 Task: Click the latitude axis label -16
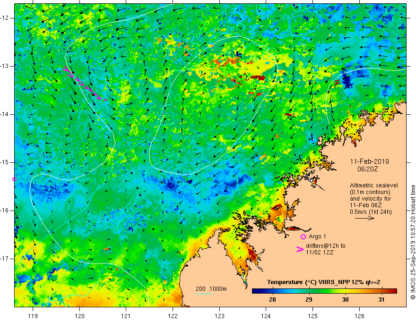(x=5, y=211)
